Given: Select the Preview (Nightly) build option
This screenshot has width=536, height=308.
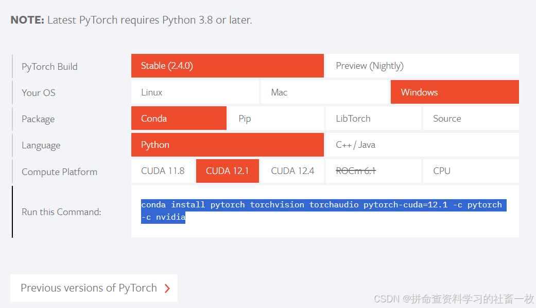Looking at the screenshot, I should 422,66.
